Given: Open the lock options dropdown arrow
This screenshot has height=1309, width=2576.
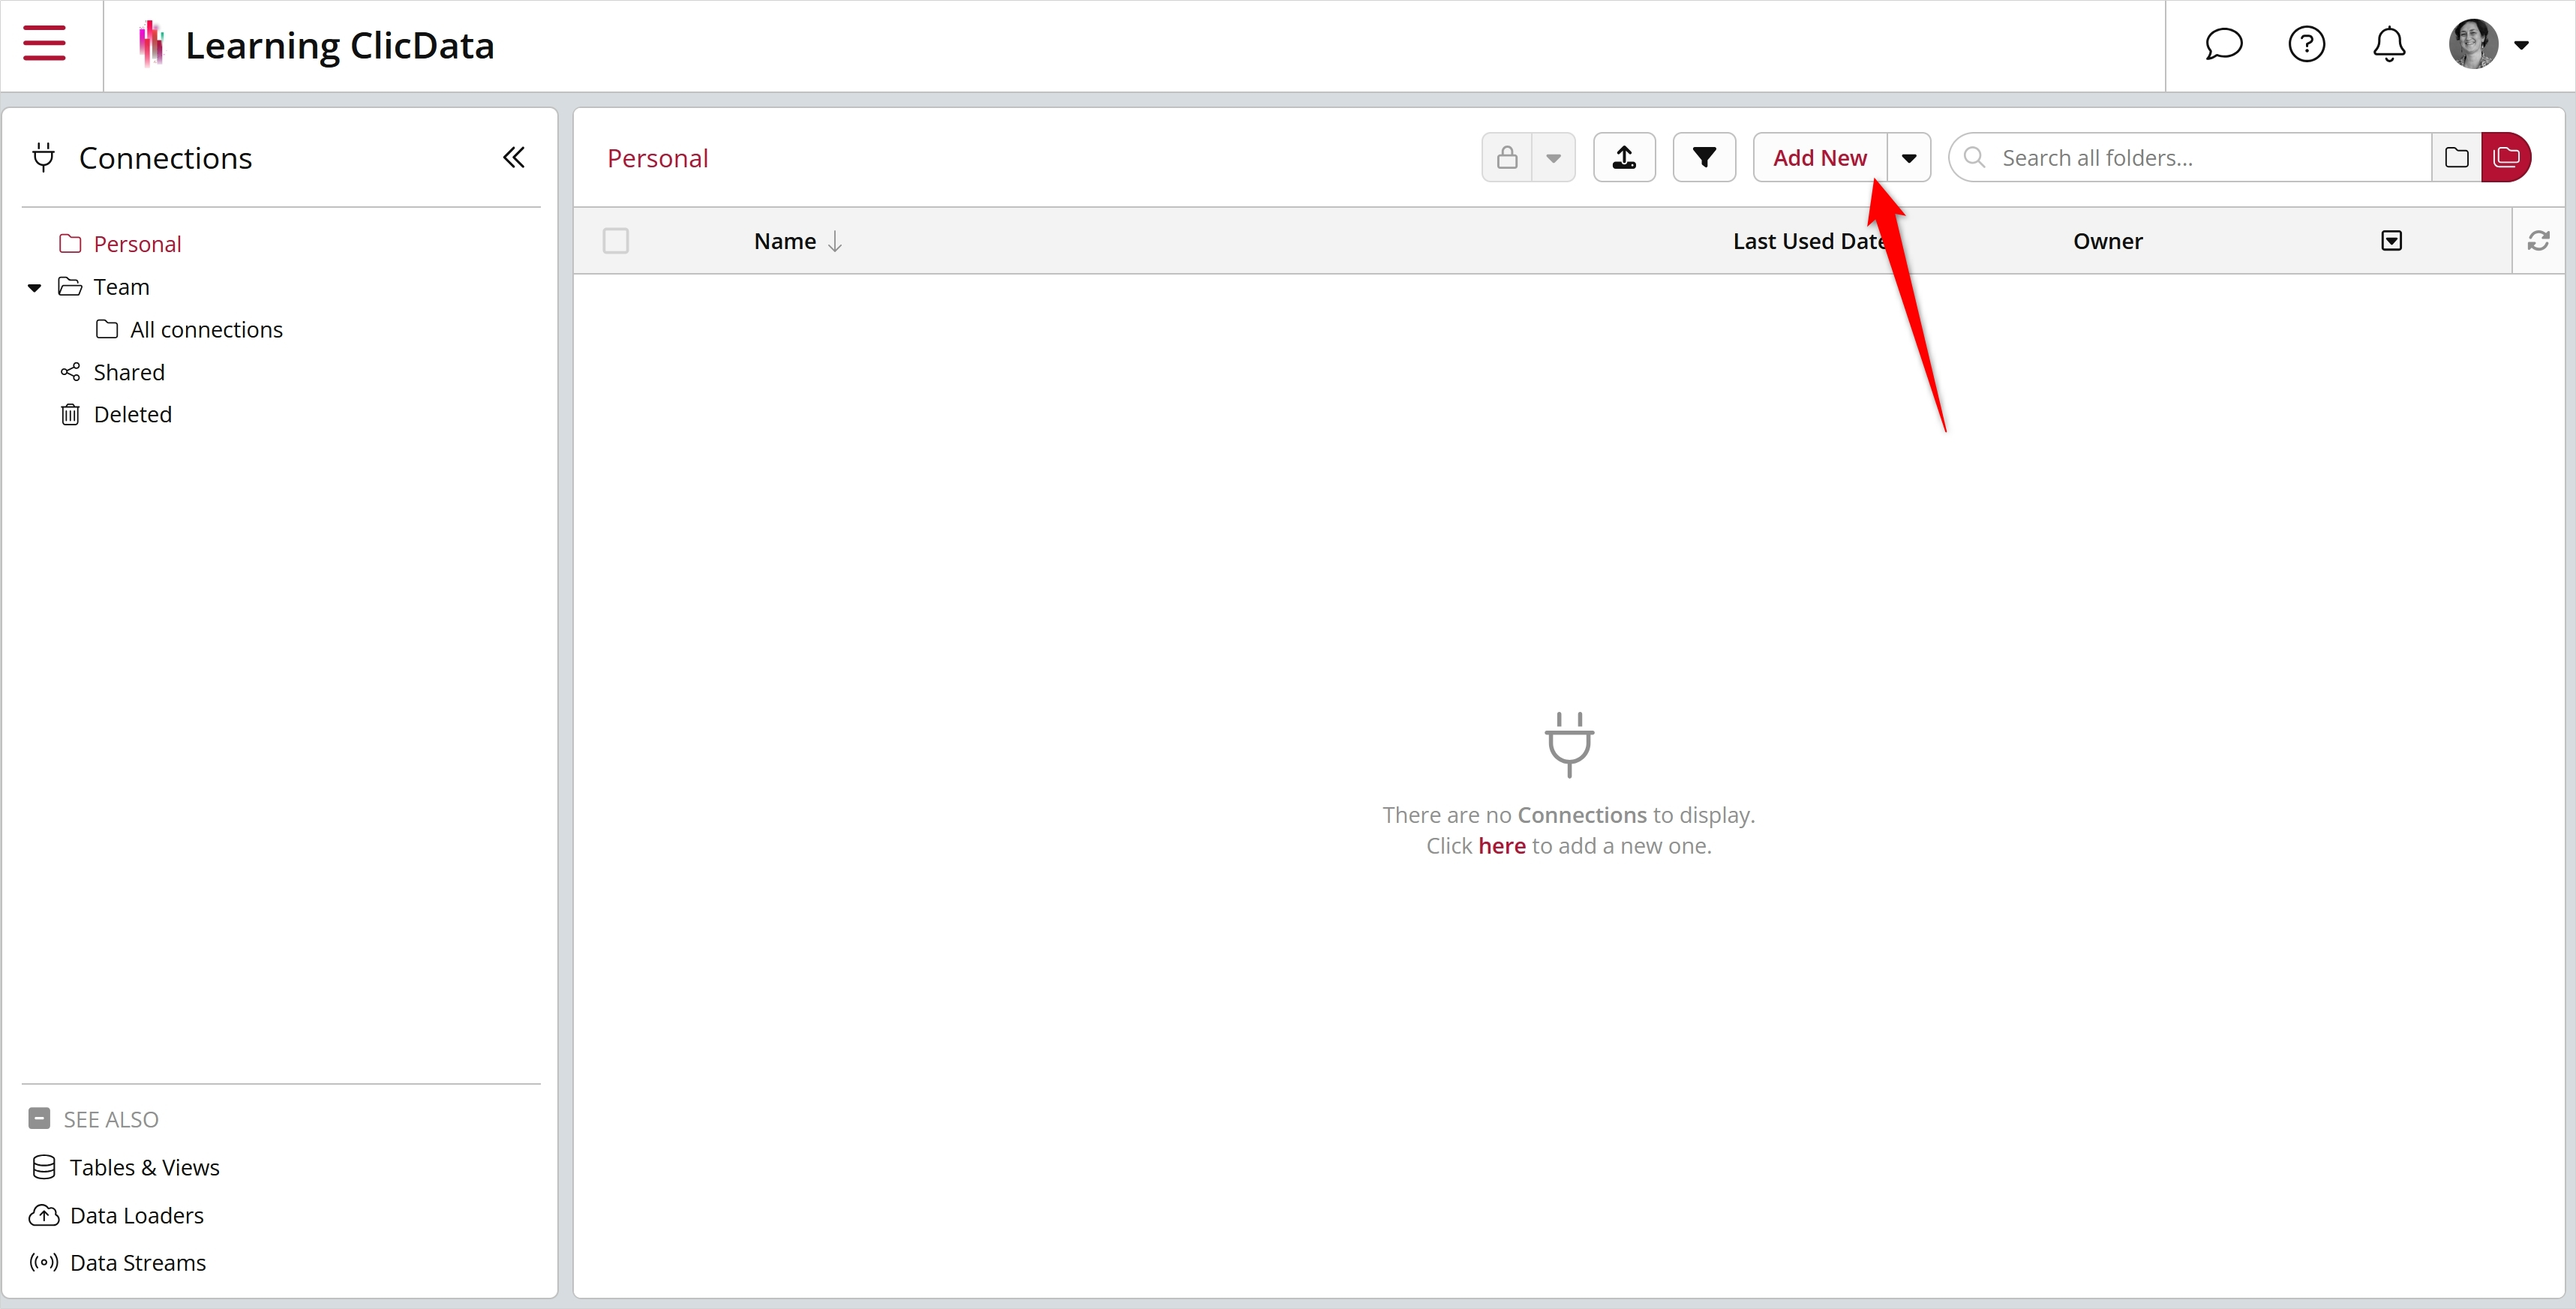Looking at the screenshot, I should pos(1553,157).
